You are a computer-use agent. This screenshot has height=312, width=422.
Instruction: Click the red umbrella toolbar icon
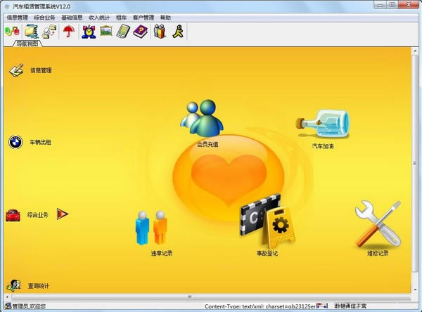pos(69,31)
